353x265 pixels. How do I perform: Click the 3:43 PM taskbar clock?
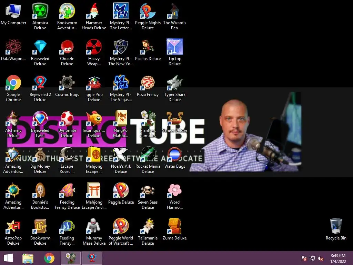338,258
